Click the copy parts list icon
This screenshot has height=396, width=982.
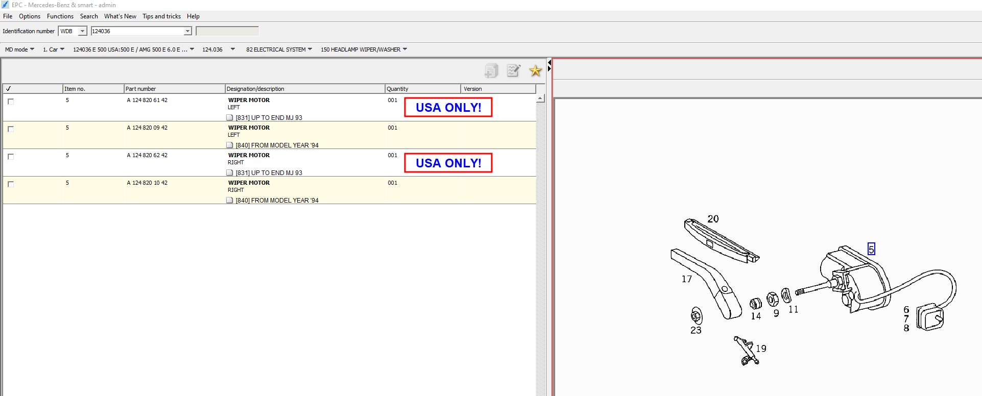(491, 70)
